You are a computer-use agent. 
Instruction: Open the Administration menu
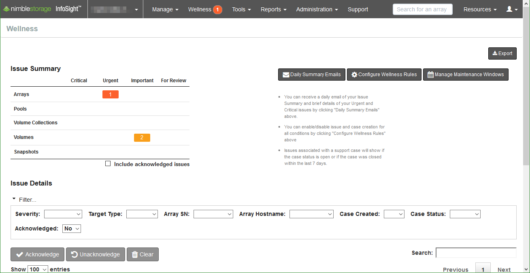[317, 9]
